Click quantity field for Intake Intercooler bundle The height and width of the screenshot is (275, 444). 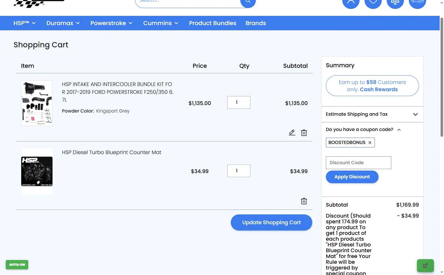(x=239, y=102)
